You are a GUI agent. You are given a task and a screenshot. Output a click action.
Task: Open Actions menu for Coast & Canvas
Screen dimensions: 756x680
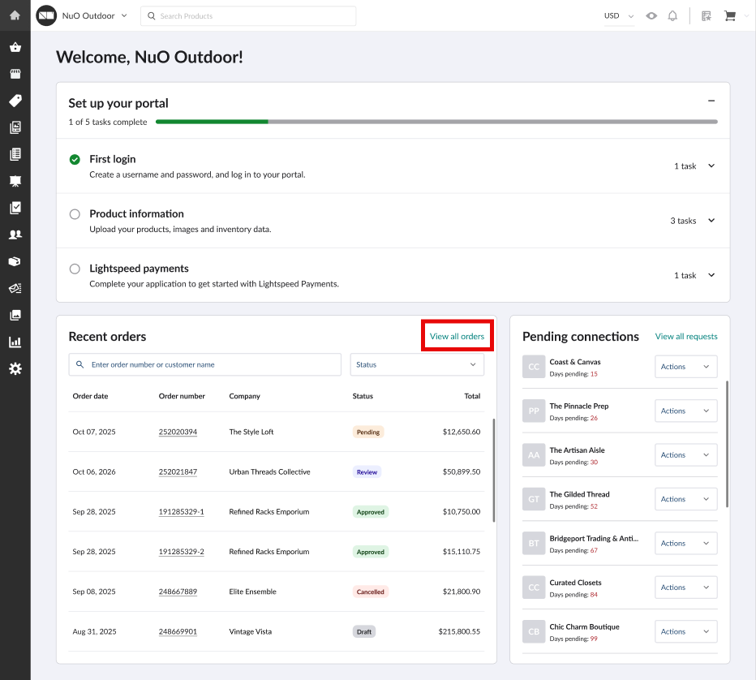point(685,367)
